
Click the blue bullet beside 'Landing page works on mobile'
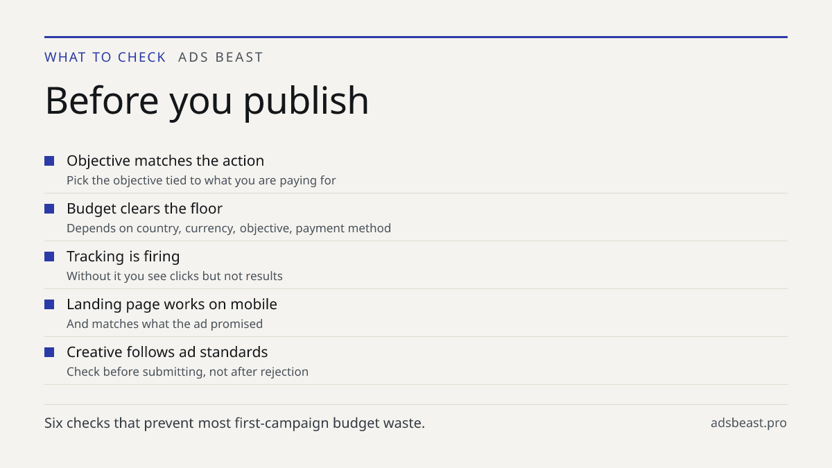(49, 304)
